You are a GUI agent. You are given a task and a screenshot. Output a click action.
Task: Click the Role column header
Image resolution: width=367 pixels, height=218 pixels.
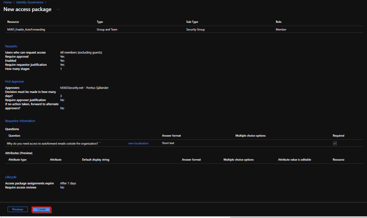point(279,22)
